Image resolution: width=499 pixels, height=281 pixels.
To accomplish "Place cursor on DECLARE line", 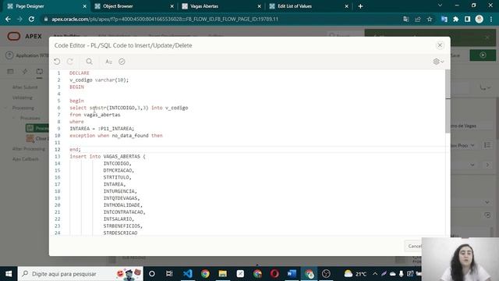I will [80, 73].
